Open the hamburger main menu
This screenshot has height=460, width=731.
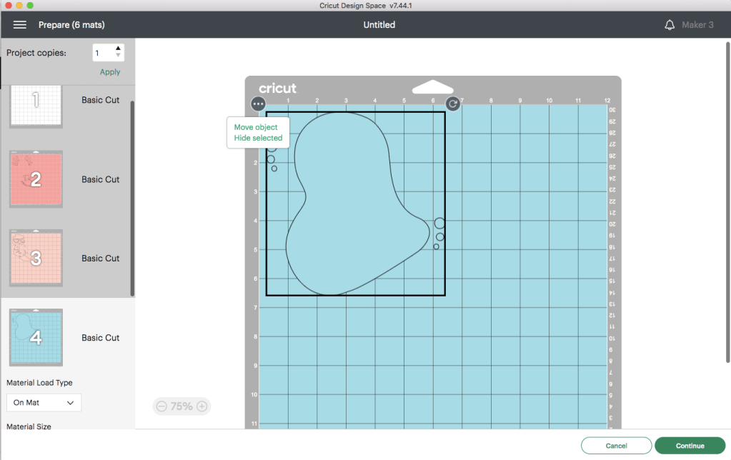tap(20, 25)
